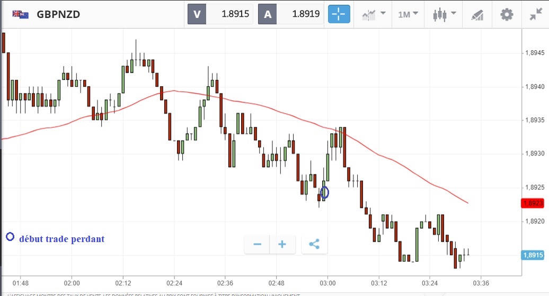Viewport: 549px width, 296px height.
Task: Zoom out chart with minus button
Action: pos(258,244)
